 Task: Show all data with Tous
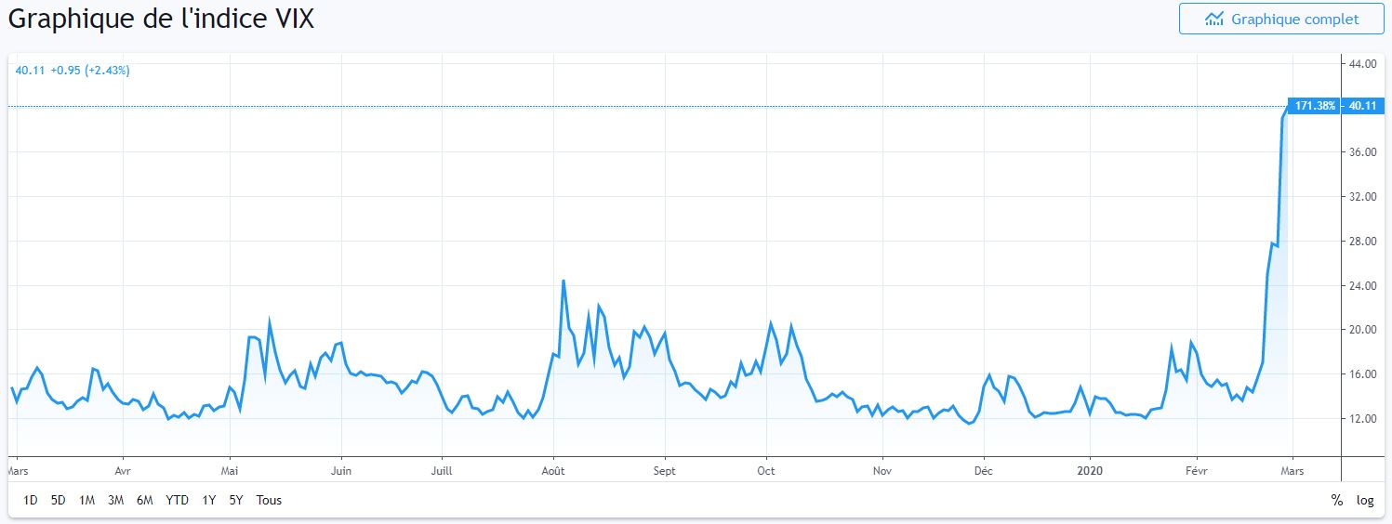[x=269, y=500]
